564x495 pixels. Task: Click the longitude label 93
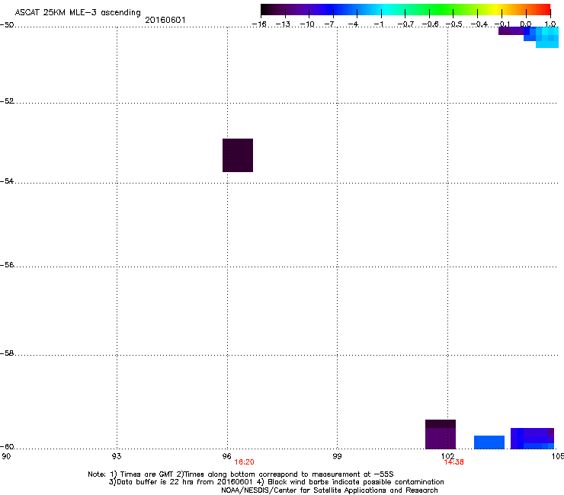click(117, 456)
